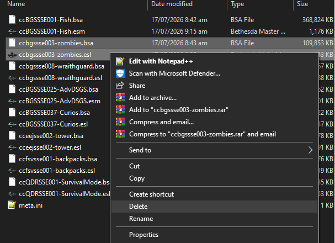Viewport: 335px width, 243px height.
Task: Sort by Date modified column header
Action: coord(172,4)
